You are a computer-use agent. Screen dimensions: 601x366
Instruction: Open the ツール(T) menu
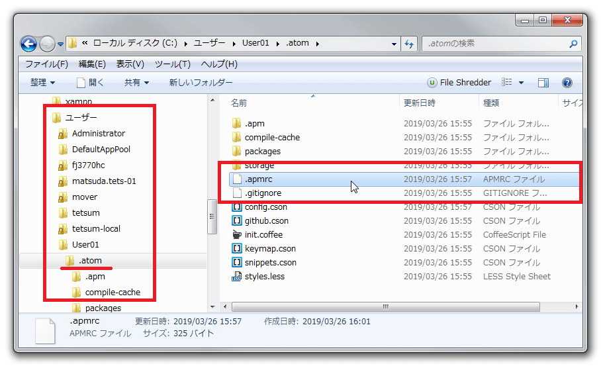[172, 64]
